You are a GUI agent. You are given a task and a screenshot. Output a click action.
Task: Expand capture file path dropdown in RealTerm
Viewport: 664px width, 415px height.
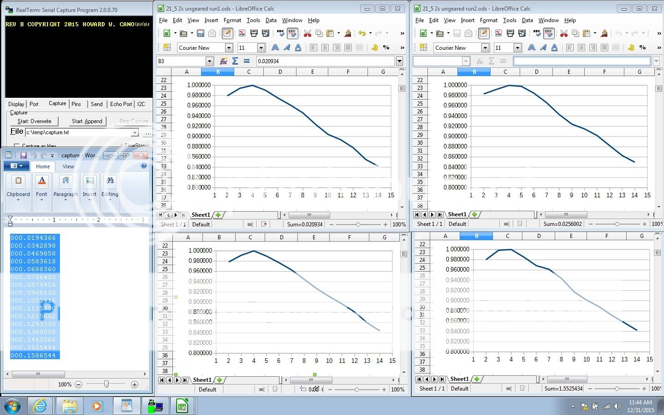[135, 133]
